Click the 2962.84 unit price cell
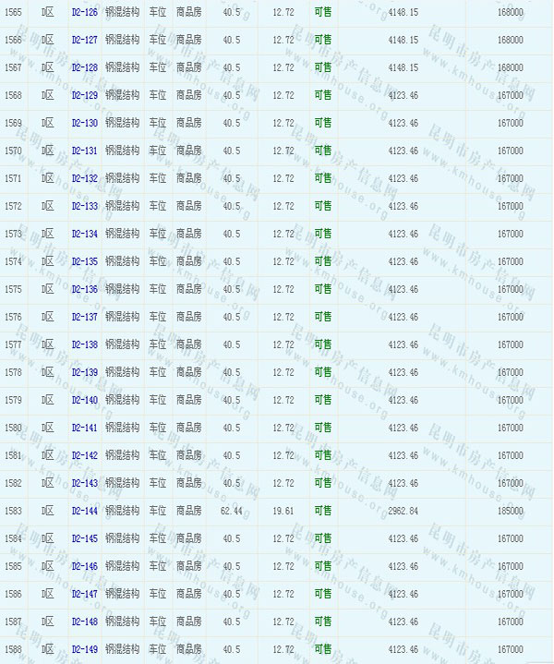The width and height of the screenshot is (554, 664). (x=403, y=512)
